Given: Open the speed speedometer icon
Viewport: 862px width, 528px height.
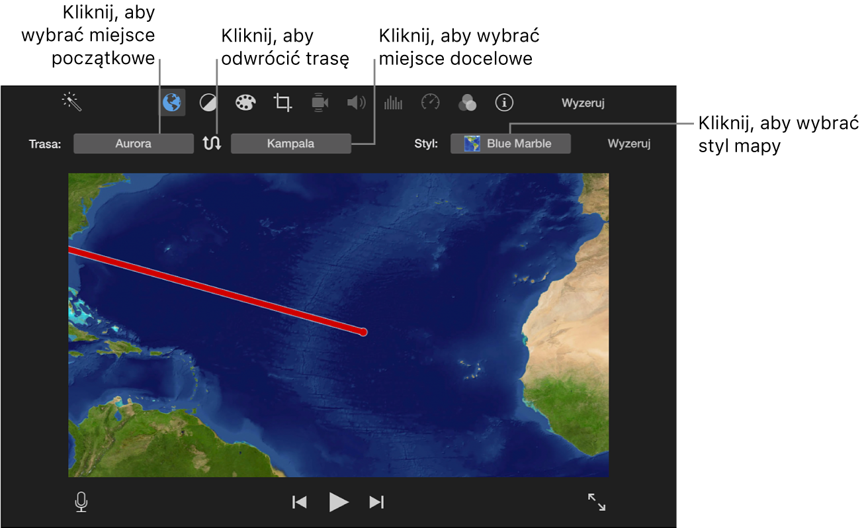Looking at the screenshot, I should coord(431,103).
